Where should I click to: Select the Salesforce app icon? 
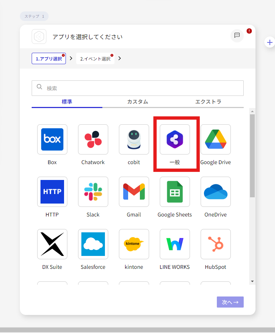pos(93,244)
